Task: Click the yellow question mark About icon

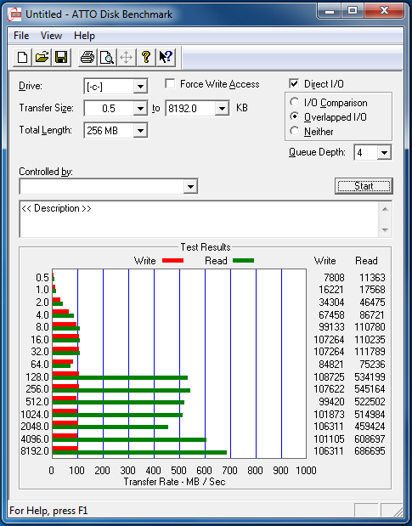Action: [x=146, y=57]
